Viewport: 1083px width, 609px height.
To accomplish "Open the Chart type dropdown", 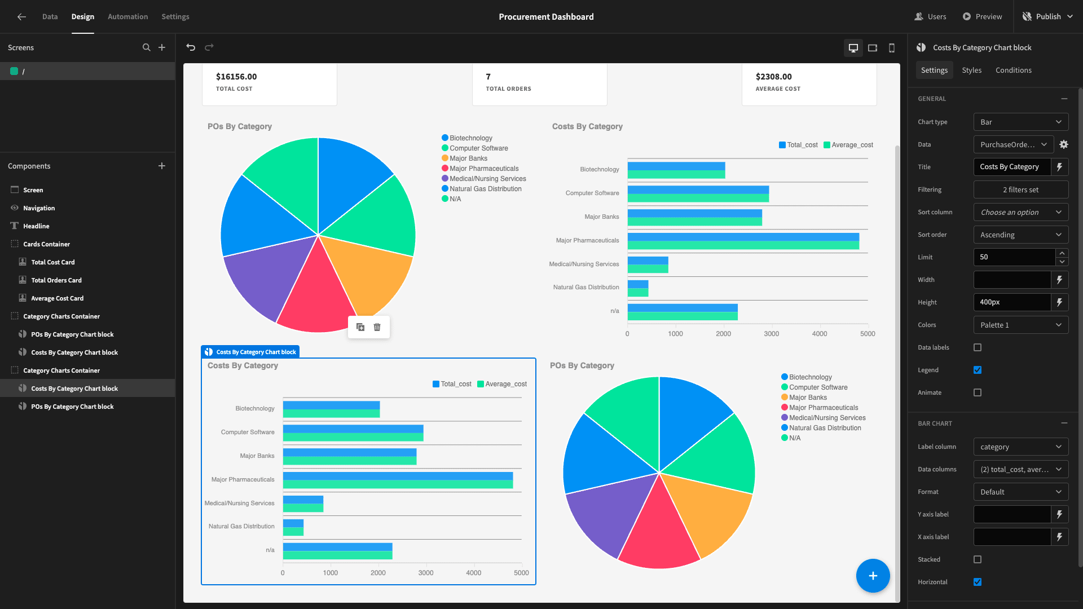I will pyautogui.click(x=1021, y=122).
